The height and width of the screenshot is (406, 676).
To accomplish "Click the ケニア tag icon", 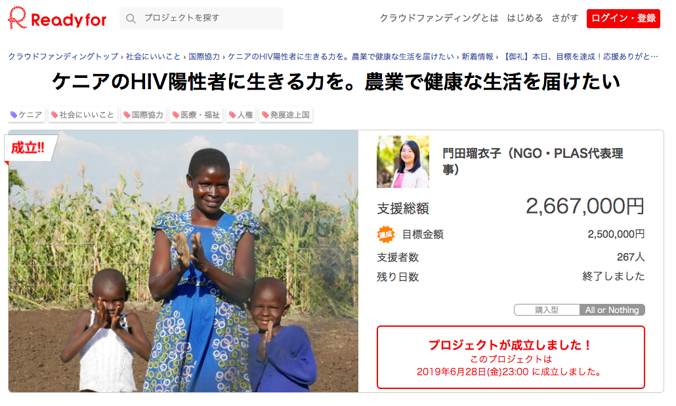I will click(14, 115).
